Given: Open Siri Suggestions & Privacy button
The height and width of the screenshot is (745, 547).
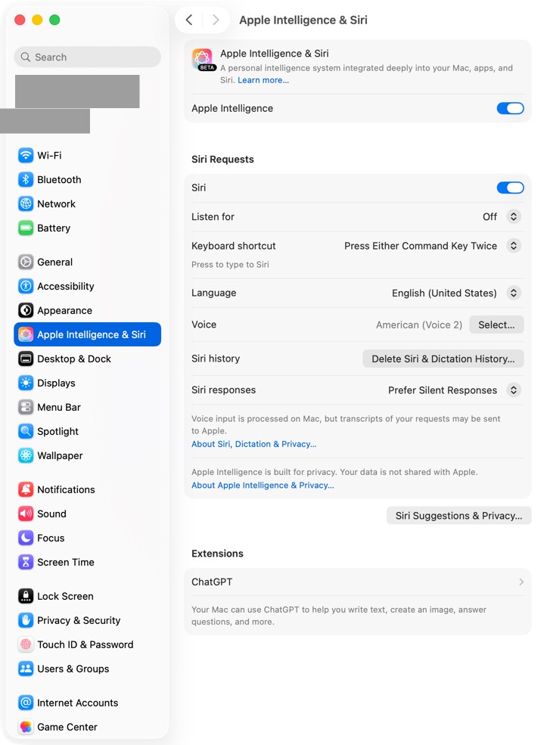Looking at the screenshot, I should point(458,516).
